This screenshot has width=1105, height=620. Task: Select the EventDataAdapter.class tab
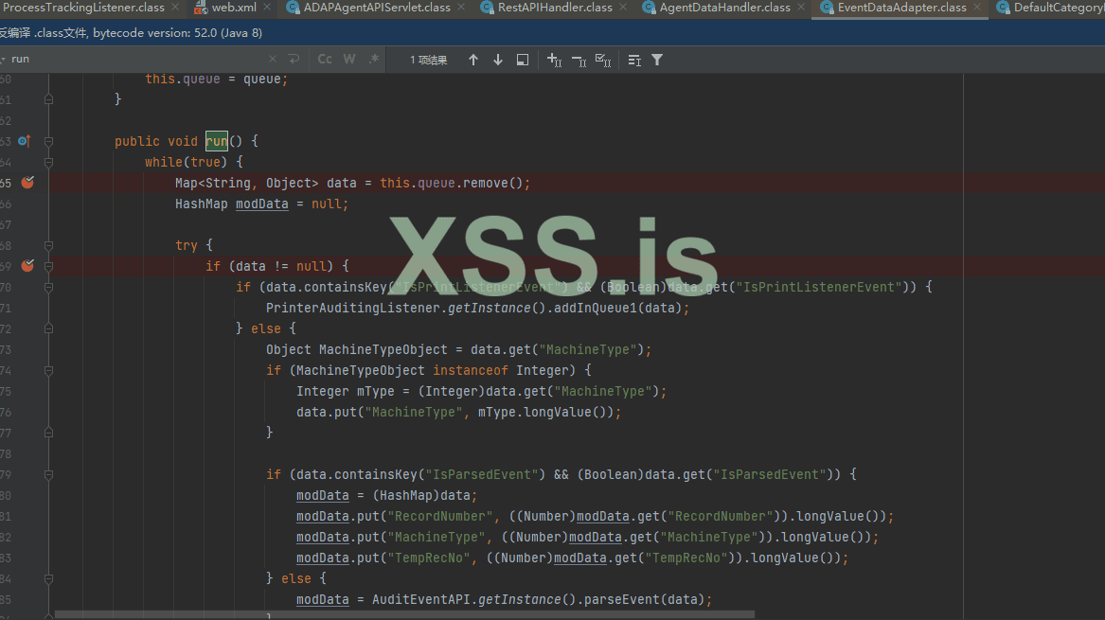point(901,8)
